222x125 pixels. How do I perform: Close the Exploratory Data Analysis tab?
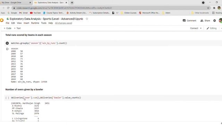pos(66,2)
